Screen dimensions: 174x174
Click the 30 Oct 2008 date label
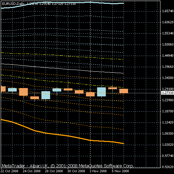tap(76, 171)
